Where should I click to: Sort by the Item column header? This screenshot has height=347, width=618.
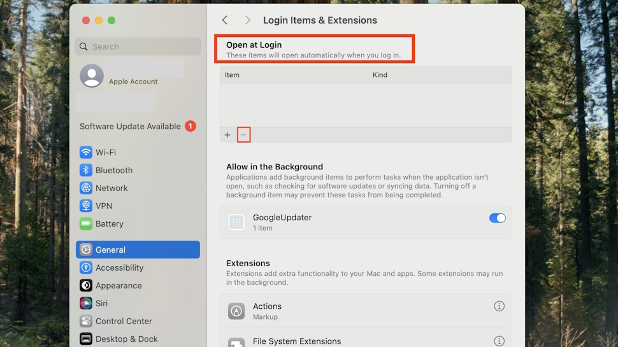point(232,75)
